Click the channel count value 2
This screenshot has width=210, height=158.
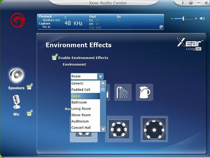pyautogui.click(x=65, y=17)
